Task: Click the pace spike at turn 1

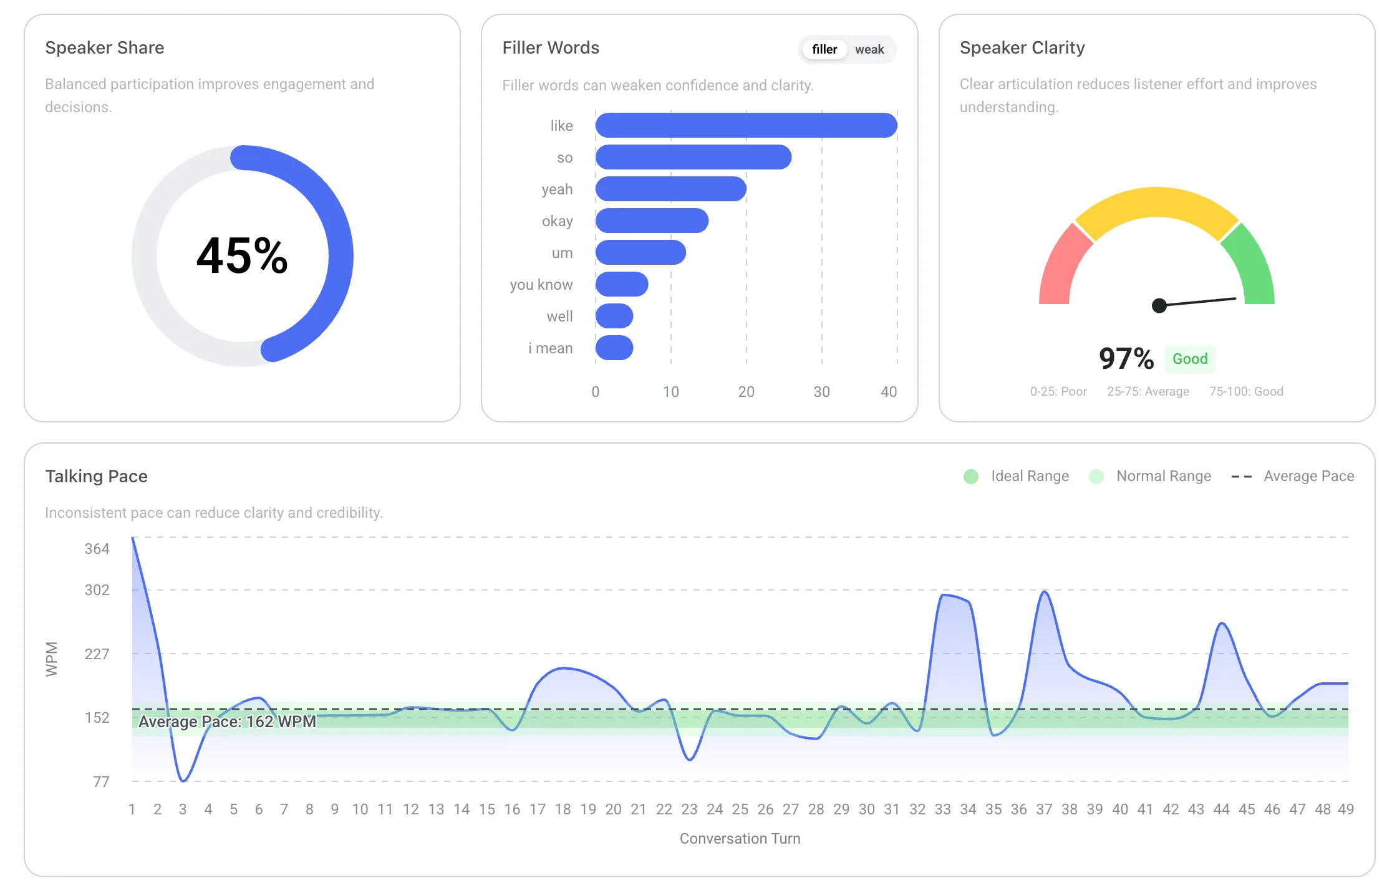Action: (x=133, y=538)
